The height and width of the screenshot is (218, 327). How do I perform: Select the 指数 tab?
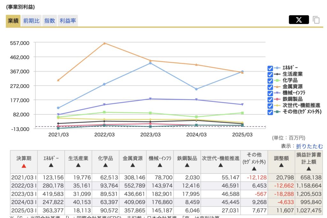49,21
